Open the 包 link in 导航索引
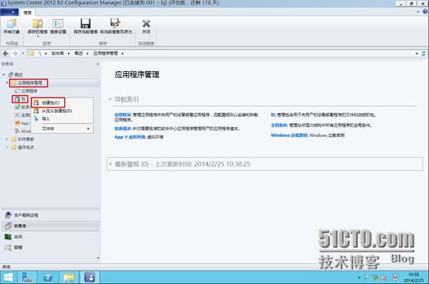 pos(273,115)
